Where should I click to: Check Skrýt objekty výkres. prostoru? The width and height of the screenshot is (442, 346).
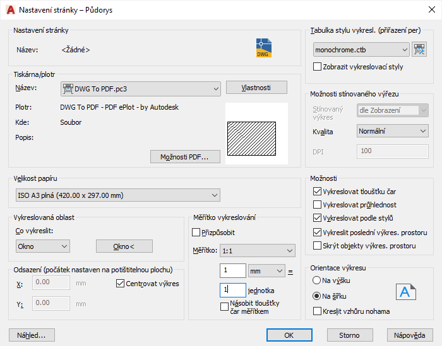pyautogui.click(x=317, y=246)
